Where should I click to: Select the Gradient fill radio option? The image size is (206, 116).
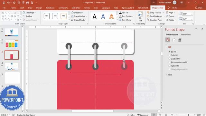coord(170,59)
